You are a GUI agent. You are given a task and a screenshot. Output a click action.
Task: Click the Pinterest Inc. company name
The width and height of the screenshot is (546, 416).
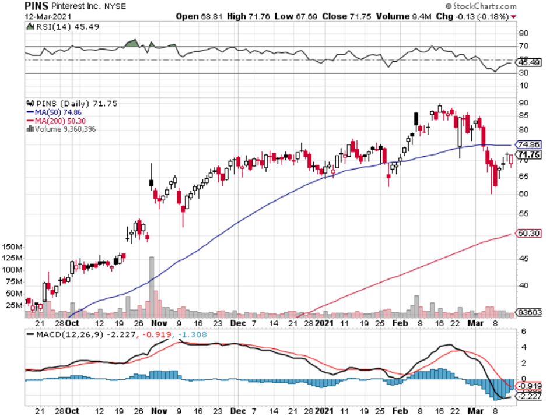[x=76, y=6]
